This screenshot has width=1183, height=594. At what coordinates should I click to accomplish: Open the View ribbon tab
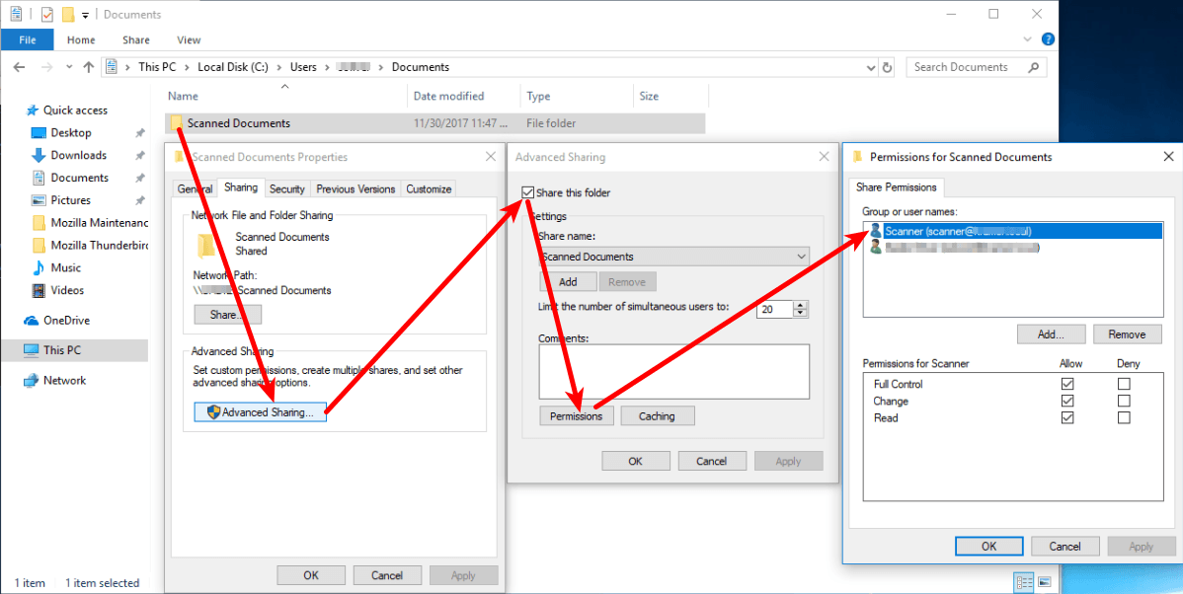click(x=188, y=39)
